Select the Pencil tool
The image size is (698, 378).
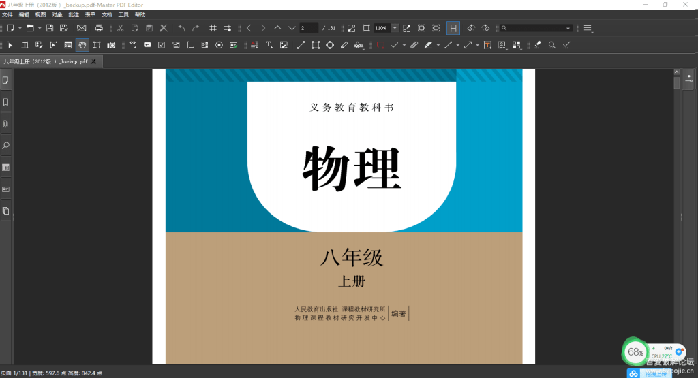pos(344,45)
